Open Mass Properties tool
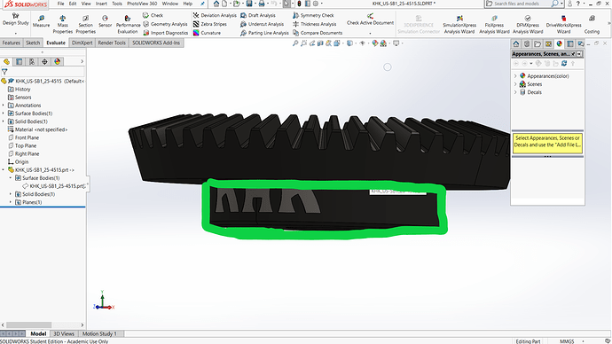Image resolution: width=612 pixels, height=344 pixels. pyautogui.click(x=62, y=24)
